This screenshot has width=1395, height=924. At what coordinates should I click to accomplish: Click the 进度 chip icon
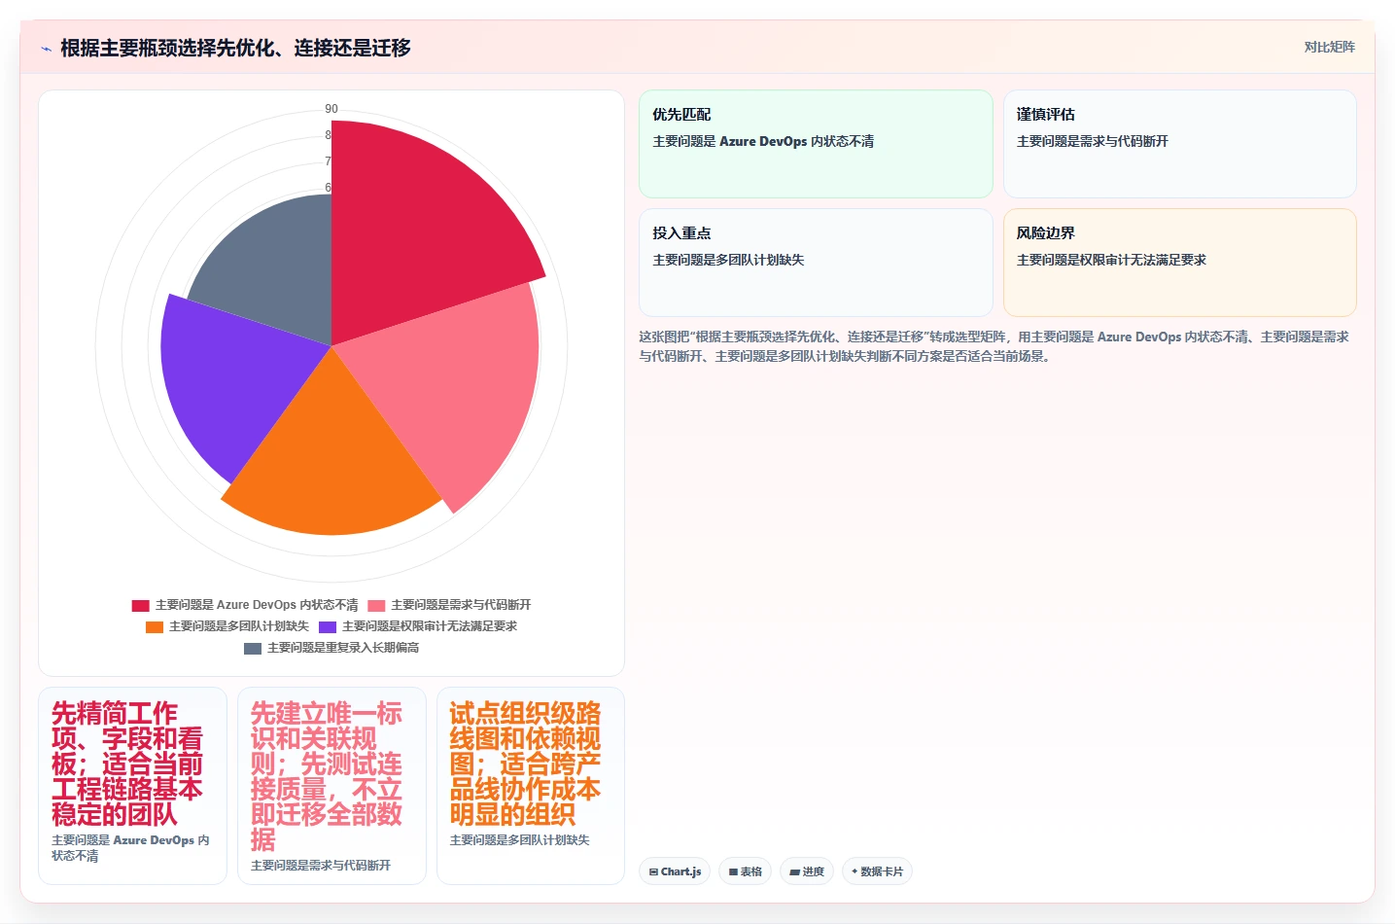pos(794,872)
